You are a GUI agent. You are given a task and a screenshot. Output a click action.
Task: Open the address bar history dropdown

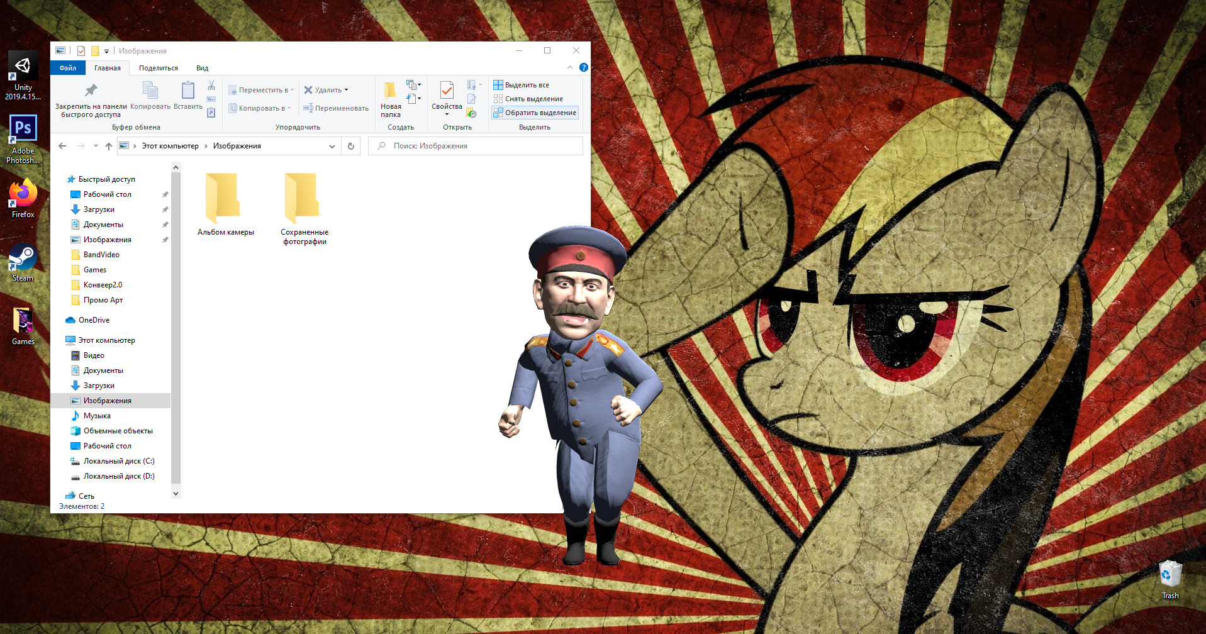(x=332, y=145)
